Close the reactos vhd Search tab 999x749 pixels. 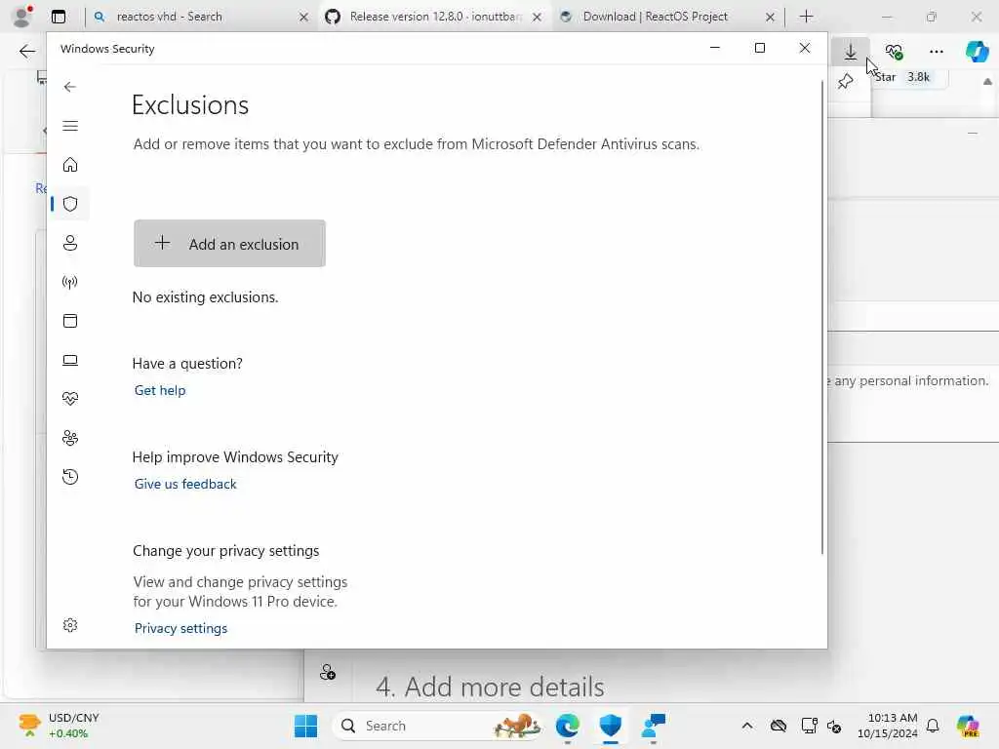[304, 18]
